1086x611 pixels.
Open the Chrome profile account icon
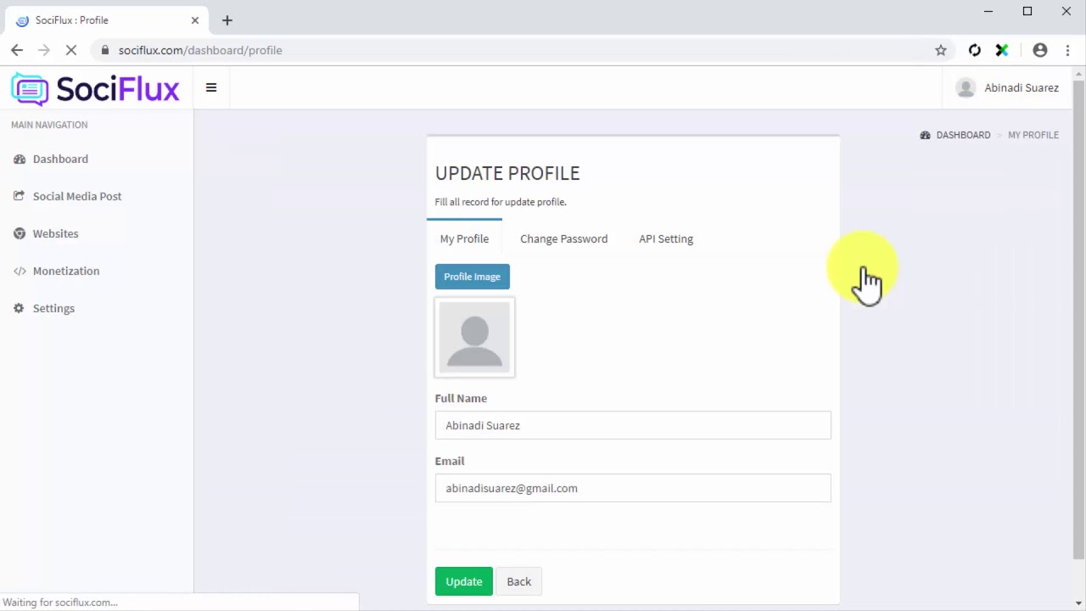(x=1040, y=50)
